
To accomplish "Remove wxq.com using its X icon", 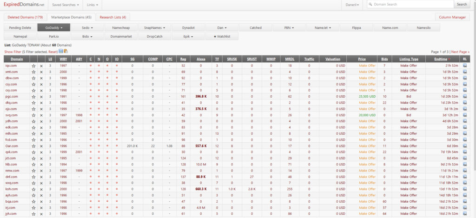I will pyautogui.click(x=41, y=183).
